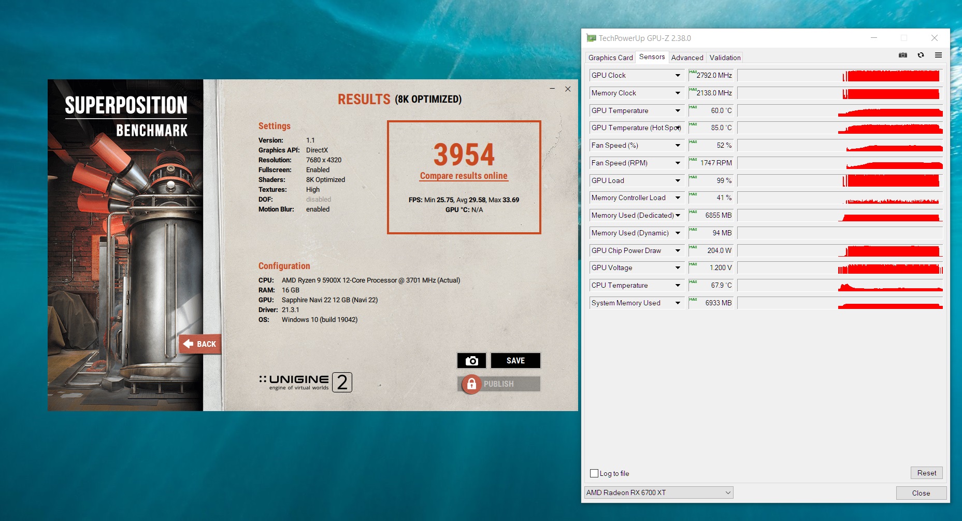Switch to the Graphics Card tab
962x521 pixels.
click(611, 58)
